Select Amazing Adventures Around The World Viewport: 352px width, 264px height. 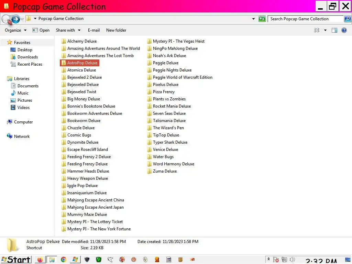(x=101, y=48)
